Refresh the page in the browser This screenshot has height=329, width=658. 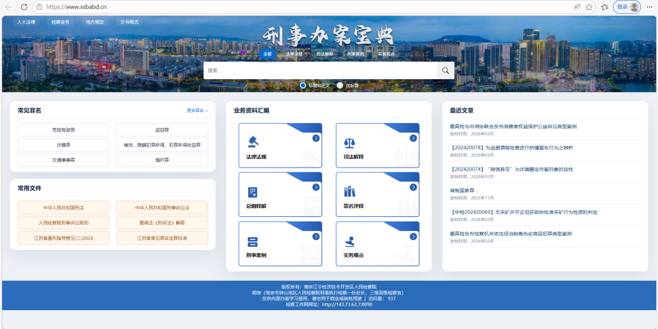pos(24,7)
